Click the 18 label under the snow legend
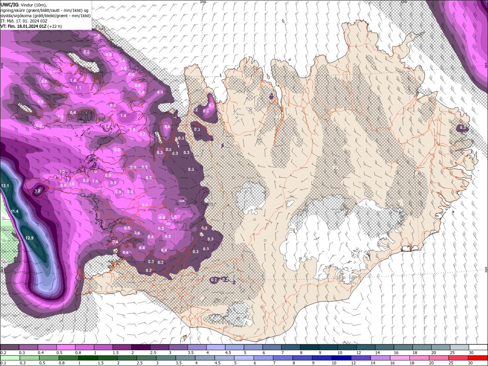Image resolution: width=488 pixels, height=366 pixels. (414, 353)
